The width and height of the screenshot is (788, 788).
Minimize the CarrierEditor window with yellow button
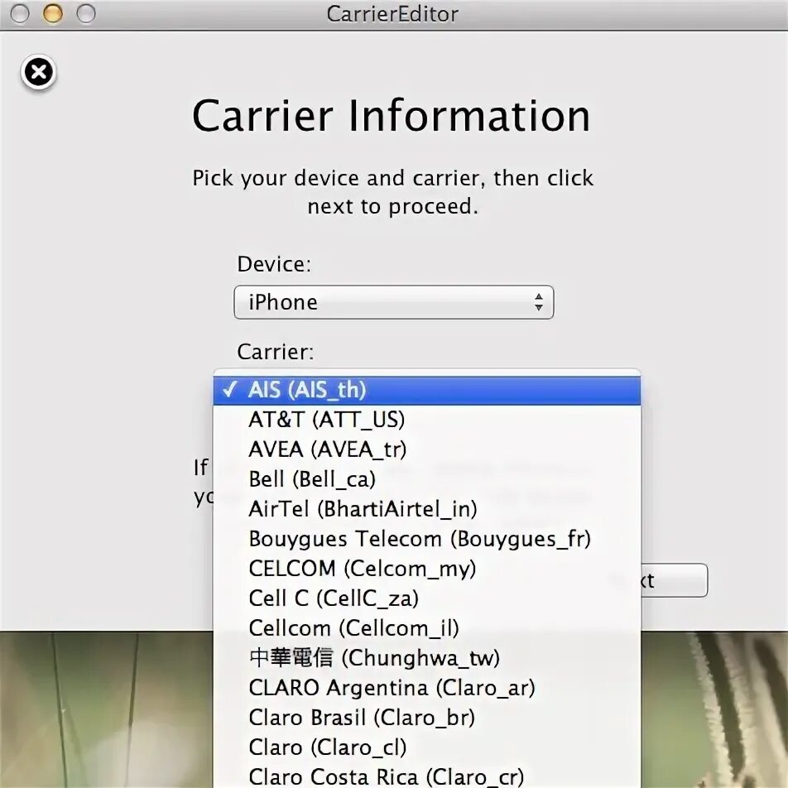[x=53, y=13]
